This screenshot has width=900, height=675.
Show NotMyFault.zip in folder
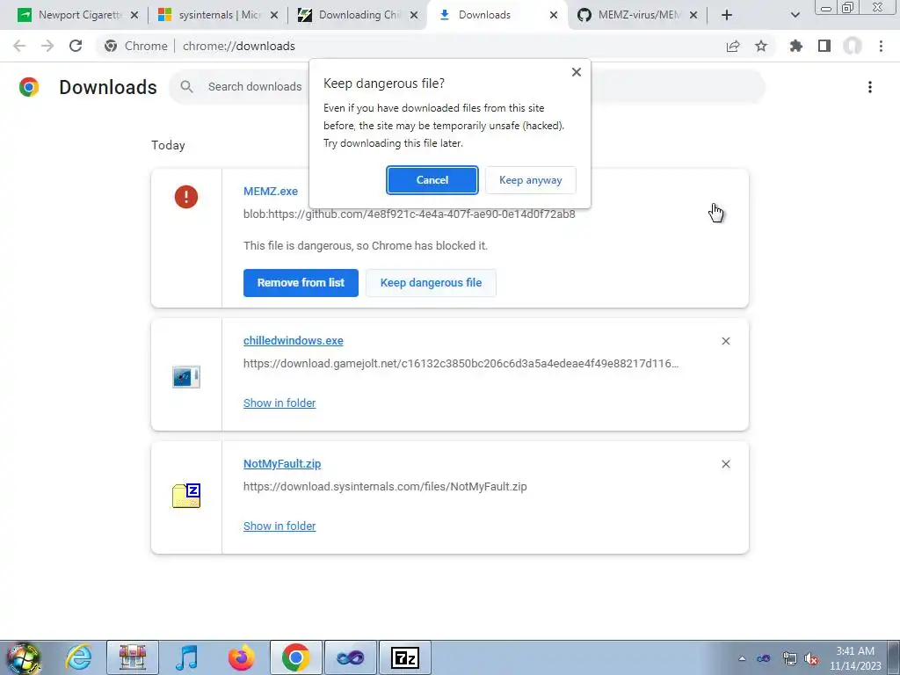coord(279,526)
